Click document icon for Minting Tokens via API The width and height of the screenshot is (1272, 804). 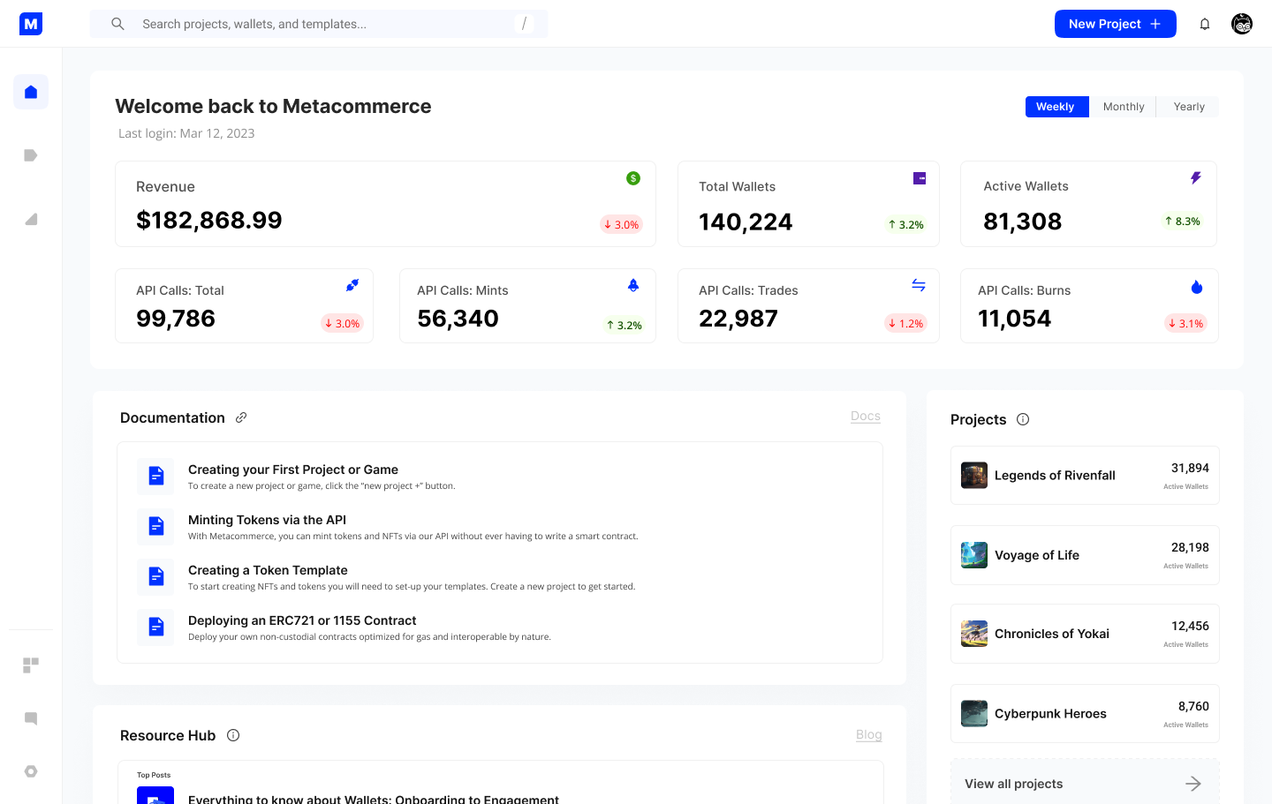[156, 526]
